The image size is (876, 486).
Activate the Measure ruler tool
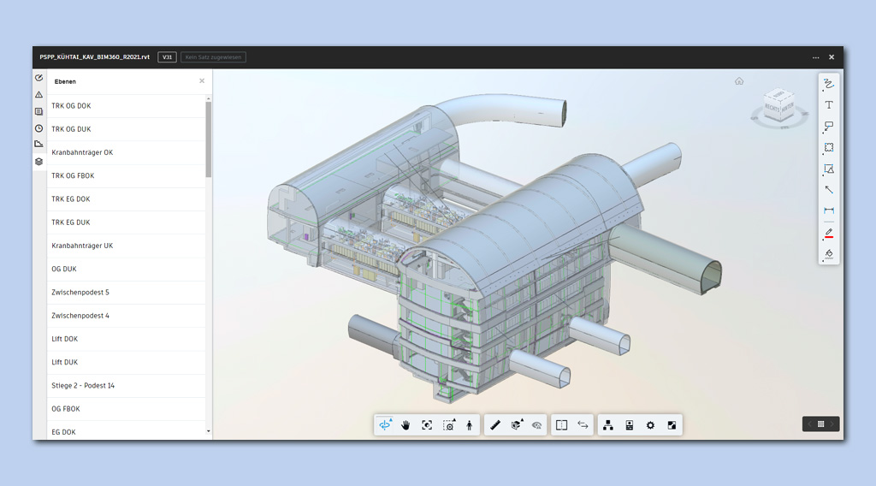(x=495, y=425)
